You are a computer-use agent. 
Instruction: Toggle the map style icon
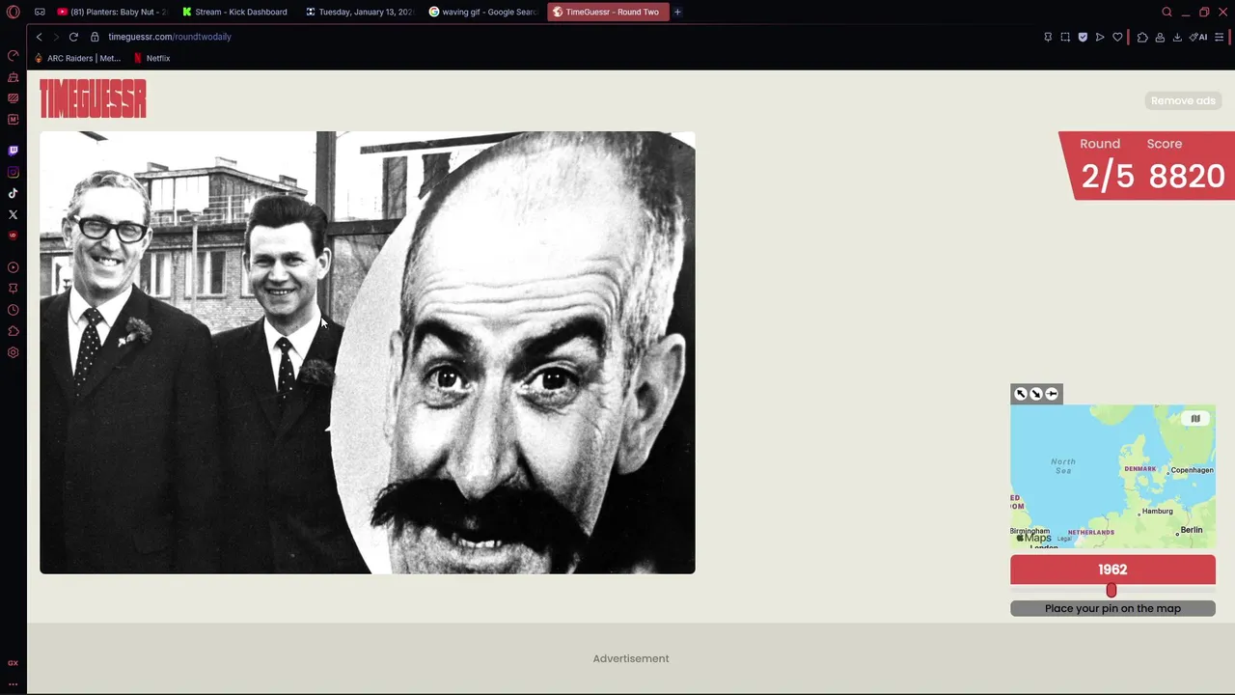coord(1195,418)
